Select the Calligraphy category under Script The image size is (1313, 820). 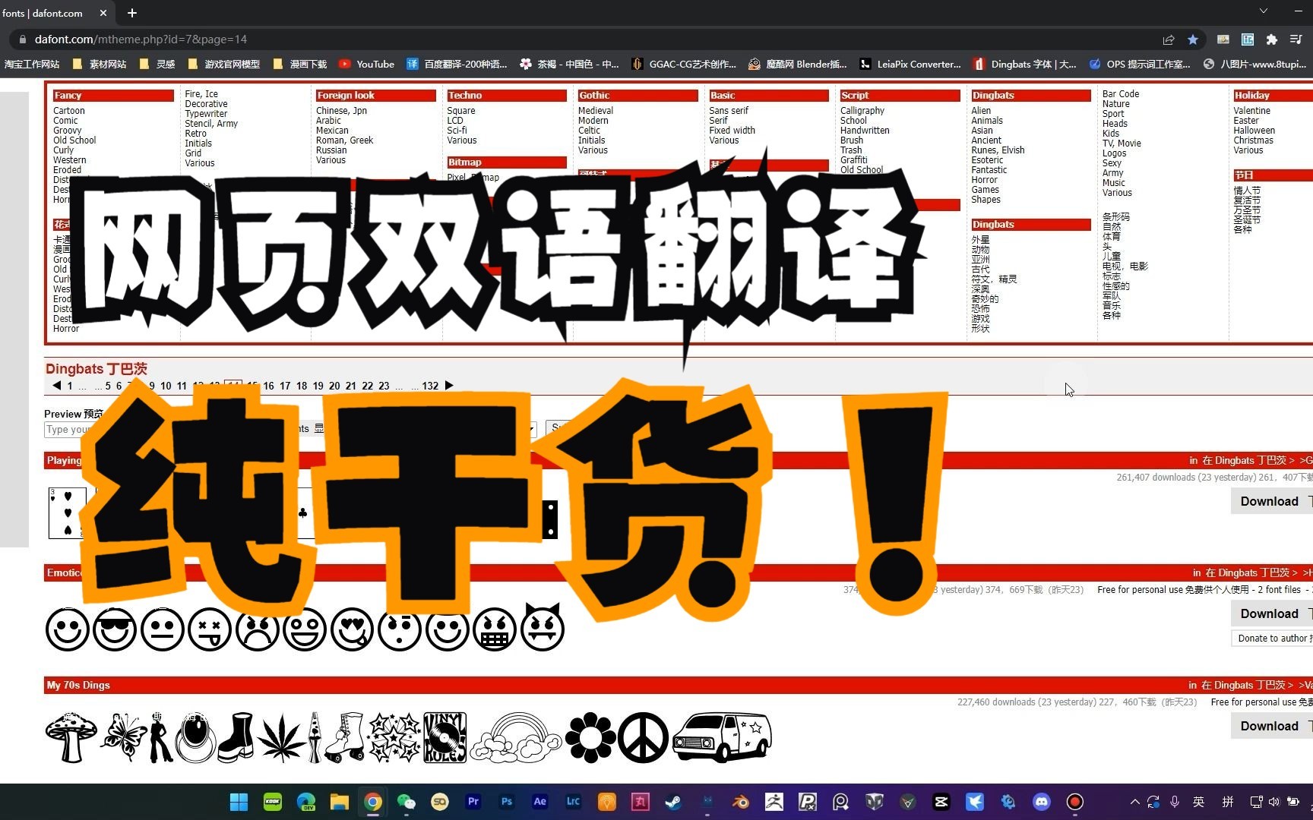[862, 110]
